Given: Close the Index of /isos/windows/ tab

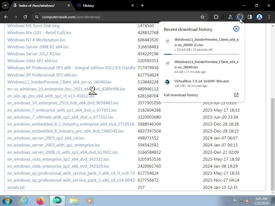Looking at the screenshot, I should point(68,5).
